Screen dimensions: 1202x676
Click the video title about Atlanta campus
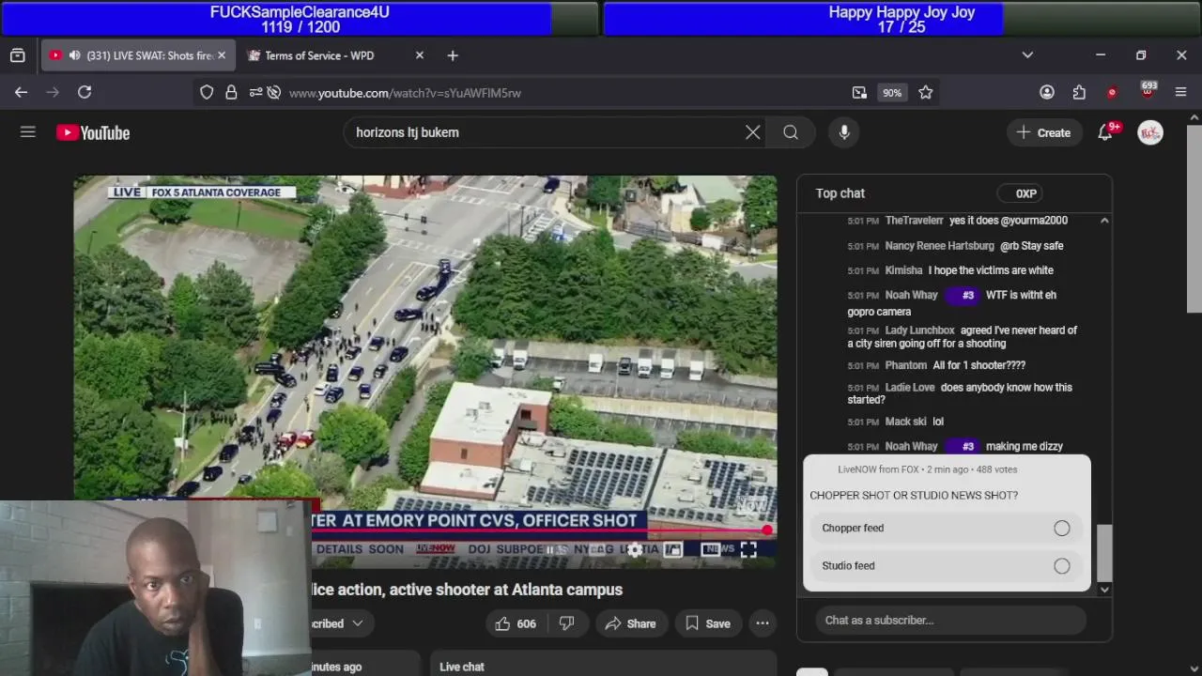(x=467, y=590)
